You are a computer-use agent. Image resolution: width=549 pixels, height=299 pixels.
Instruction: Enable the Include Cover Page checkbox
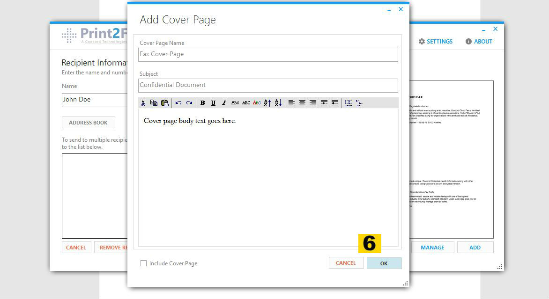(144, 263)
